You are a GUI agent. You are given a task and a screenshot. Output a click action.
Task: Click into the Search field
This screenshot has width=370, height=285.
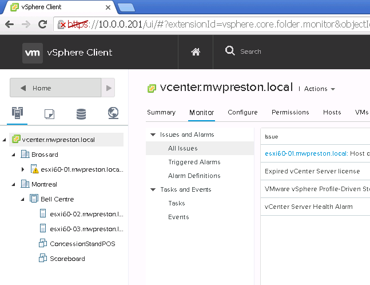250,52
